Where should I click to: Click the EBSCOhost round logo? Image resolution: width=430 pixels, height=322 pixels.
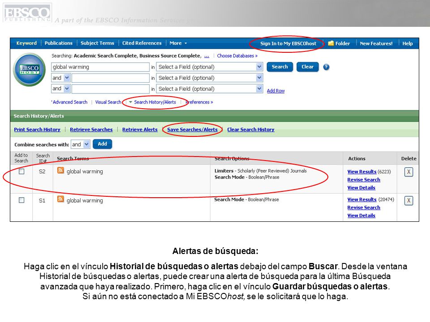point(30,69)
